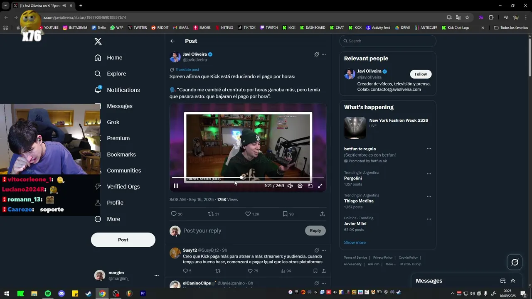Open Messages in the sidebar
This screenshot has height=299, width=532.
[119, 106]
